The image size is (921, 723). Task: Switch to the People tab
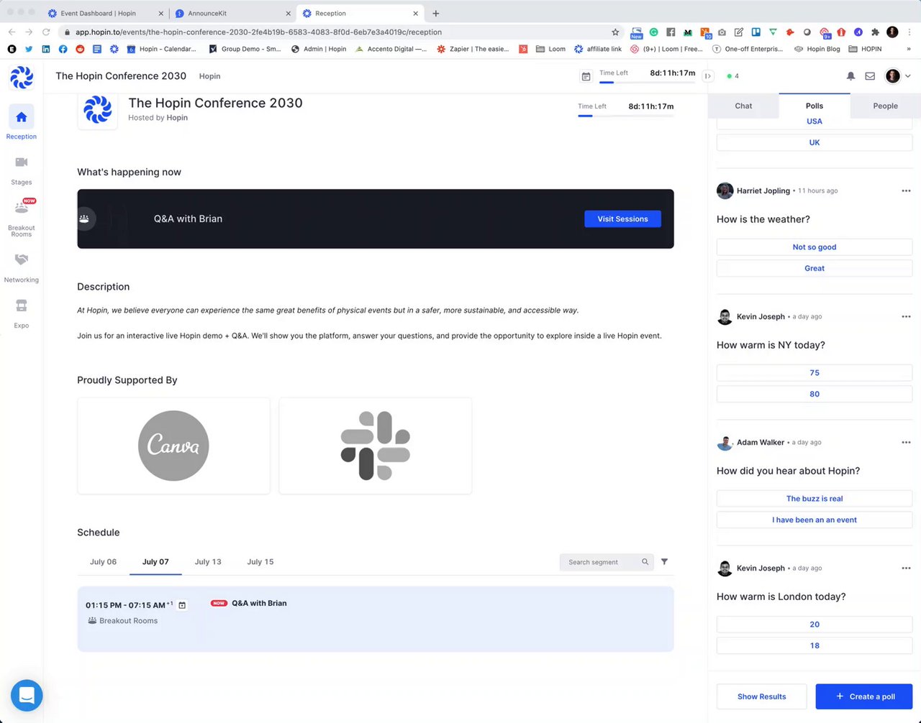pos(885,106)
